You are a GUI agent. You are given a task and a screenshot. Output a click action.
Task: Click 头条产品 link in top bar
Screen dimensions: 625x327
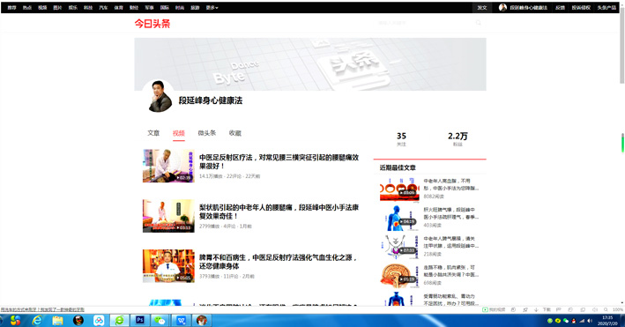pyautogui.click(x=606, y=8)
